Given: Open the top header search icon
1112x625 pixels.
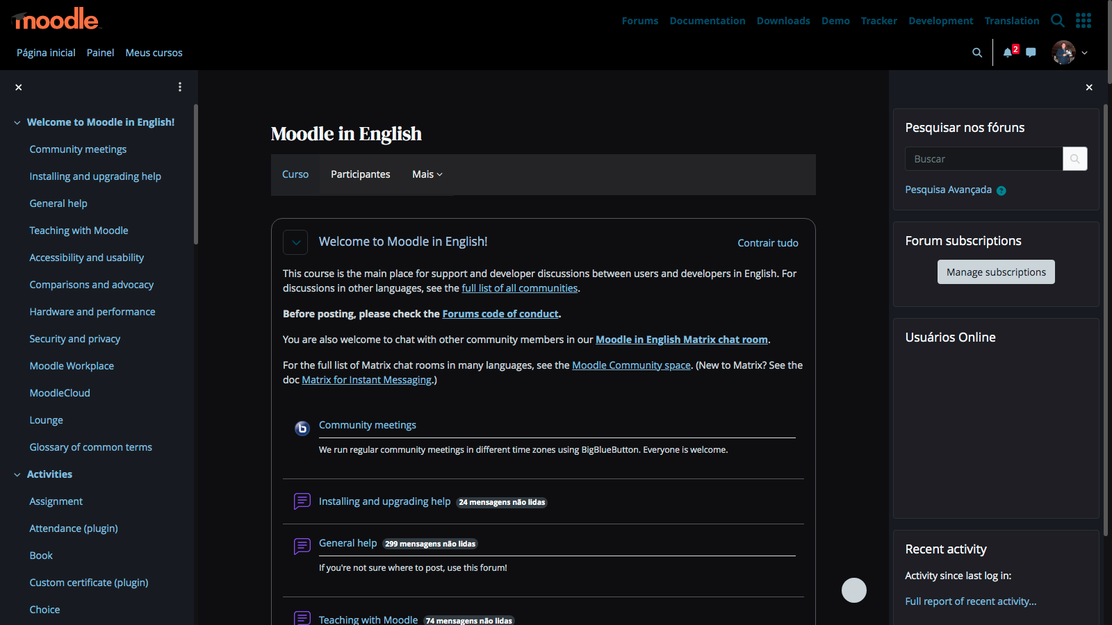Looking at the screenshot, I should pos(1058,21).
